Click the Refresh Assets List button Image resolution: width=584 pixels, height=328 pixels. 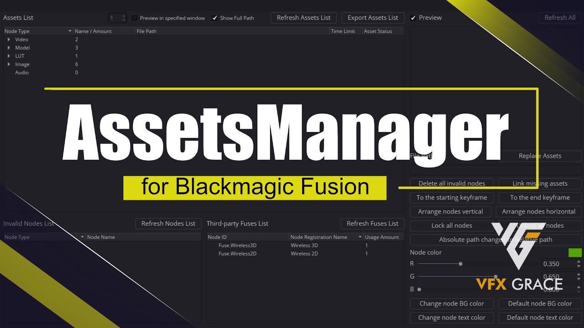303,18
